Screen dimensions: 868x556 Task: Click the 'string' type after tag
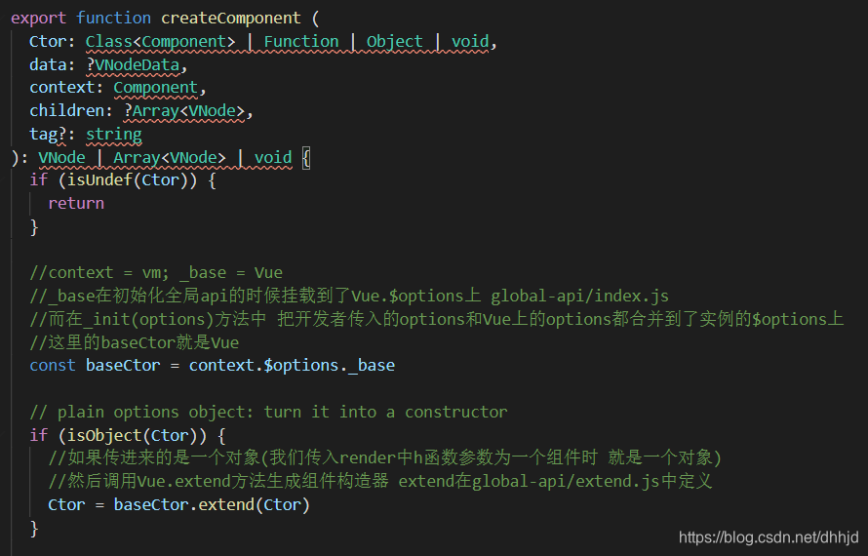pos(113,134)
